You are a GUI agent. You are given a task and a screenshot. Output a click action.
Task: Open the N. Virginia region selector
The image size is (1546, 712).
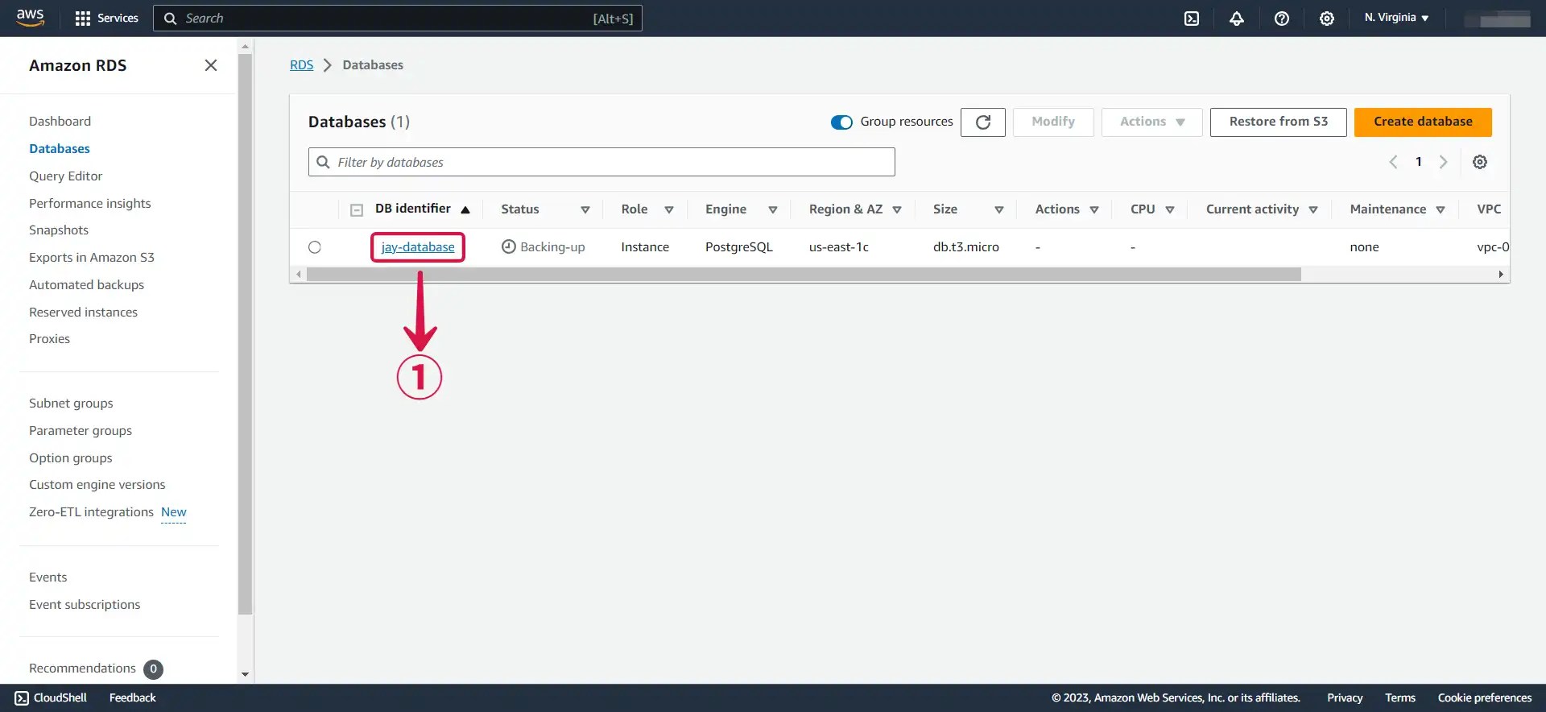pos(1396,18)
